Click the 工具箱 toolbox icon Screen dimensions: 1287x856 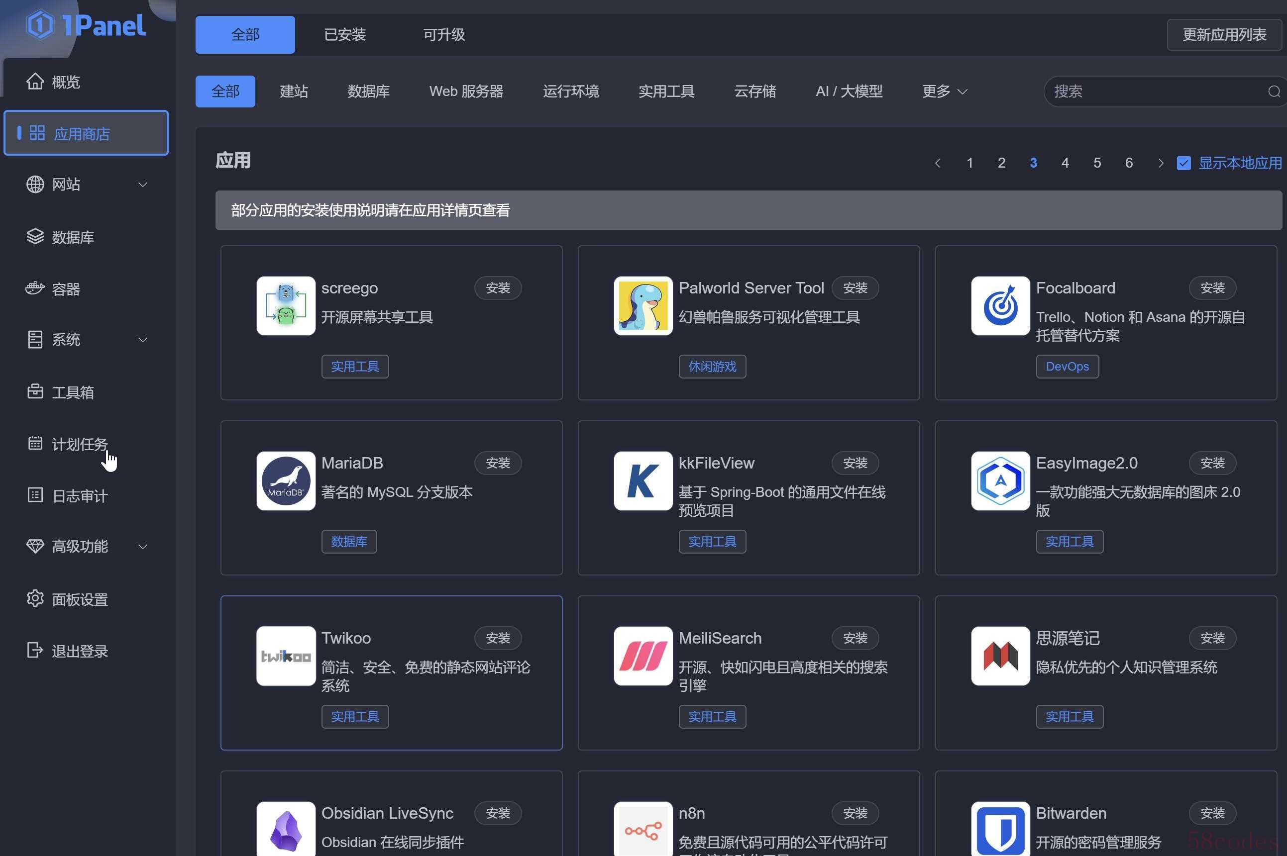tap(35, 391)
